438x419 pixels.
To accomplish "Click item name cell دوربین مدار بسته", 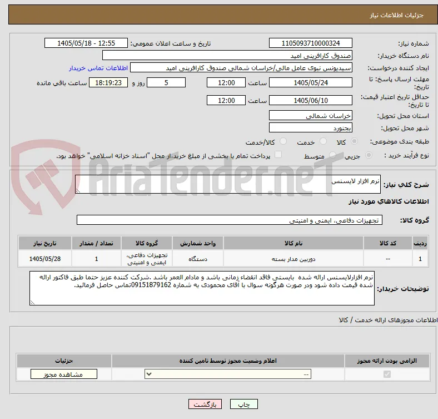I will click(x=293, y=259).
